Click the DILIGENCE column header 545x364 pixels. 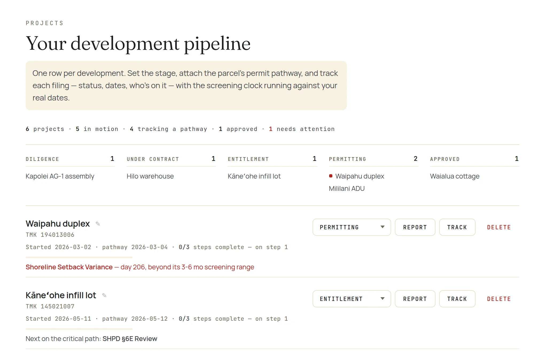(42, 159)
